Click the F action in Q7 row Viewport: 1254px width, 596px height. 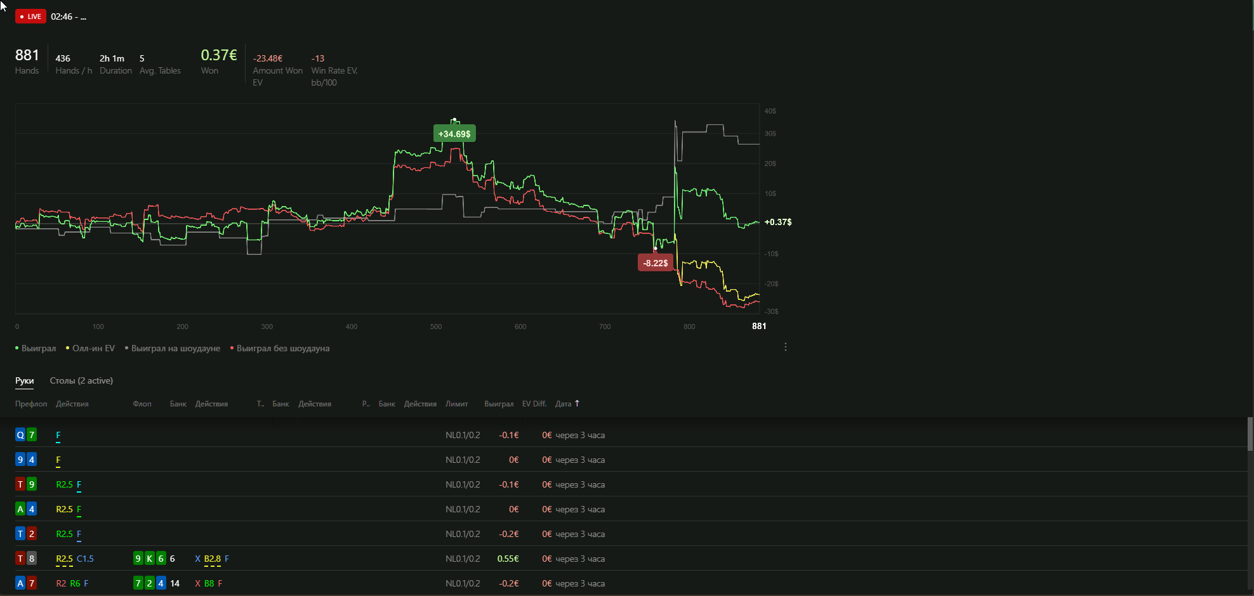coord(58,435)
